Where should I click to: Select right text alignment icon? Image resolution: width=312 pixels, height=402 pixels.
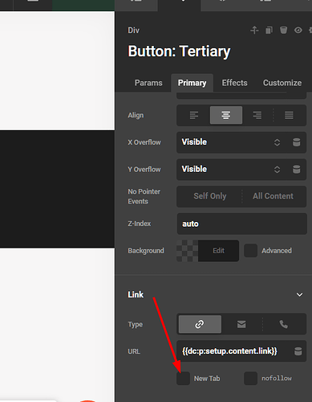coord(257,115)
